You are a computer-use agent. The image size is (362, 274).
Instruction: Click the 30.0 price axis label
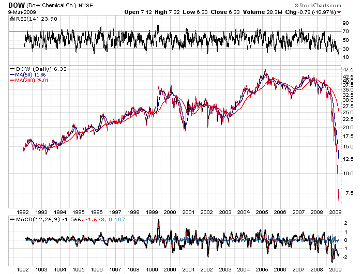point(348,100)
